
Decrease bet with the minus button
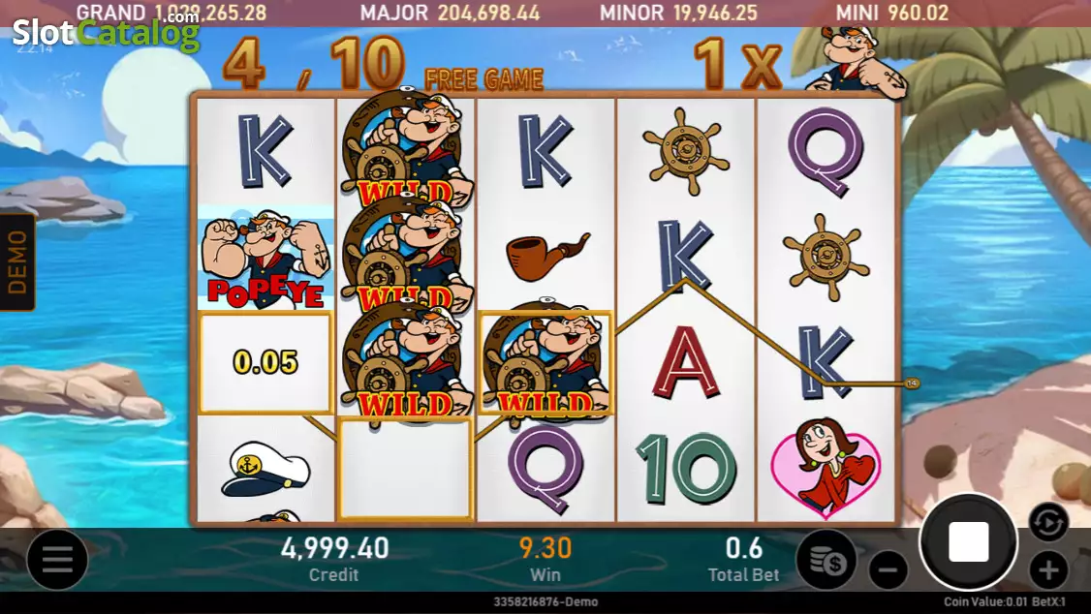pyautogui.click(x=888, y=570)
